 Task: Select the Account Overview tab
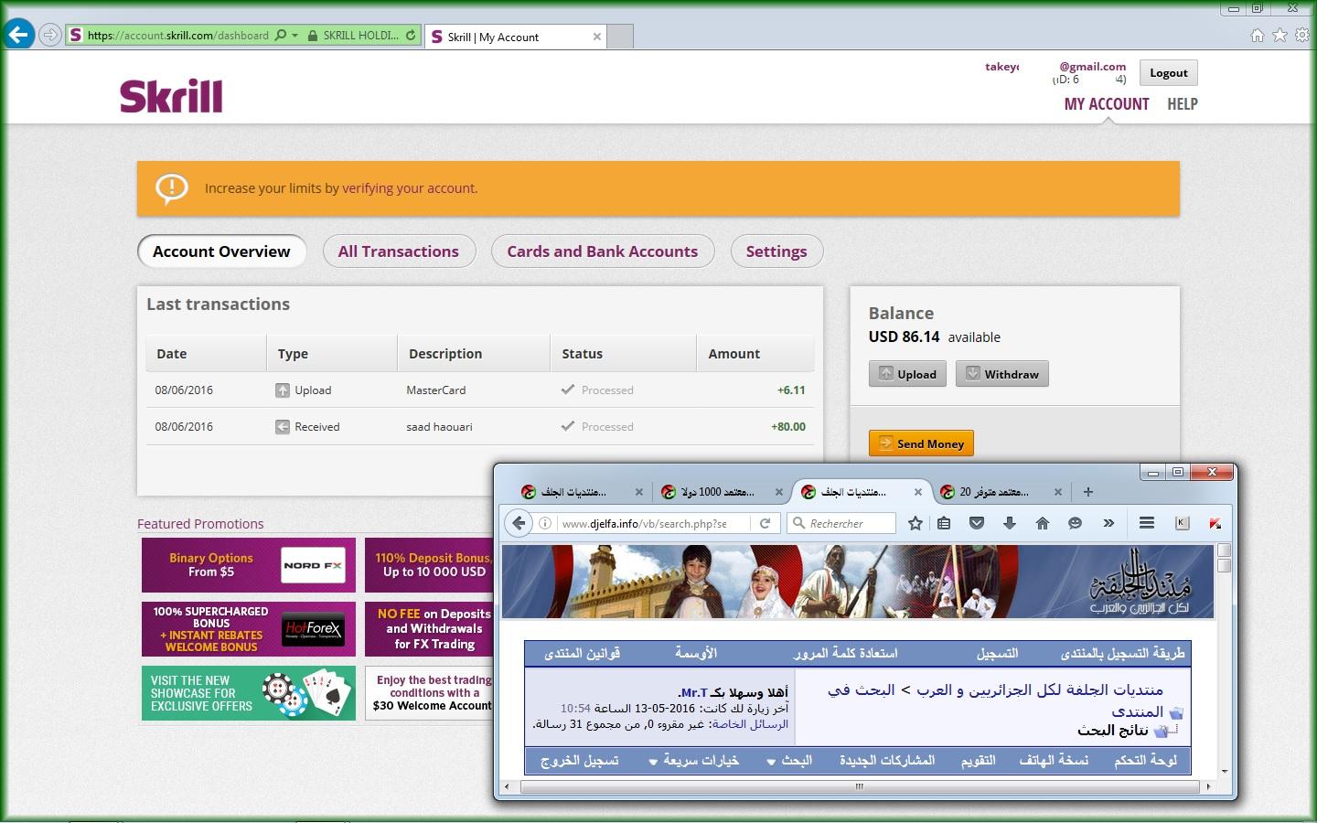[x=221, y=251]
